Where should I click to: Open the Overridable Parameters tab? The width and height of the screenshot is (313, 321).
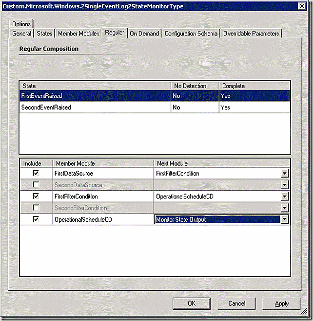pyautogui.click(x=251, y=34)
